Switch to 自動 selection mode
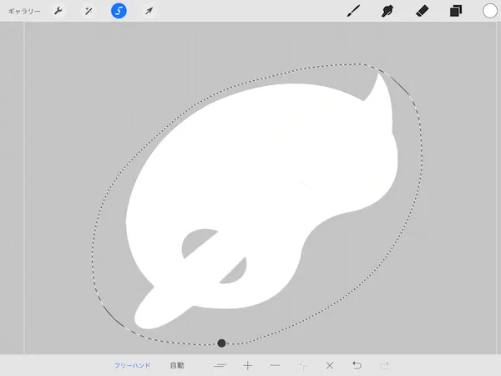Viewport: 501px width, 376px height. click(177, 365)
